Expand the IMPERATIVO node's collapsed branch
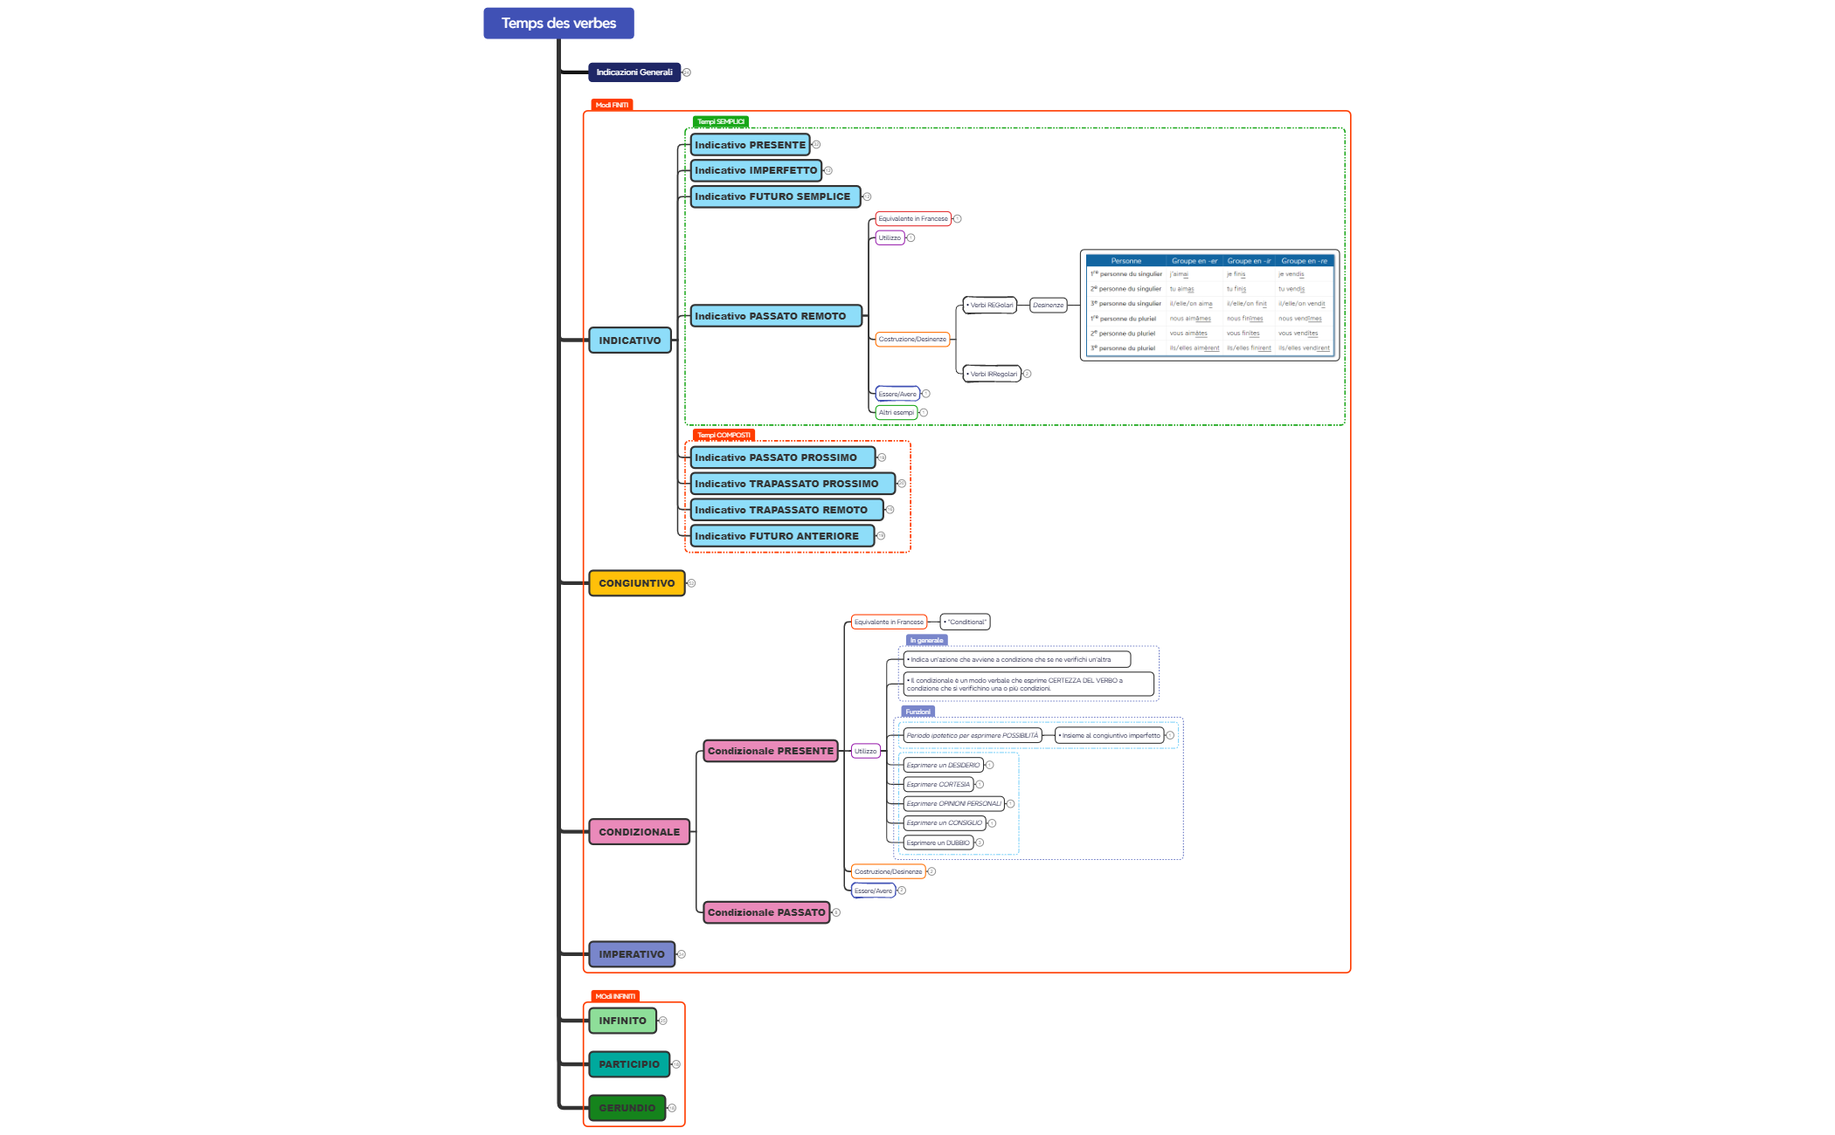The height and width of the screenshot is (1135, 1835). [x=682, y=954]
